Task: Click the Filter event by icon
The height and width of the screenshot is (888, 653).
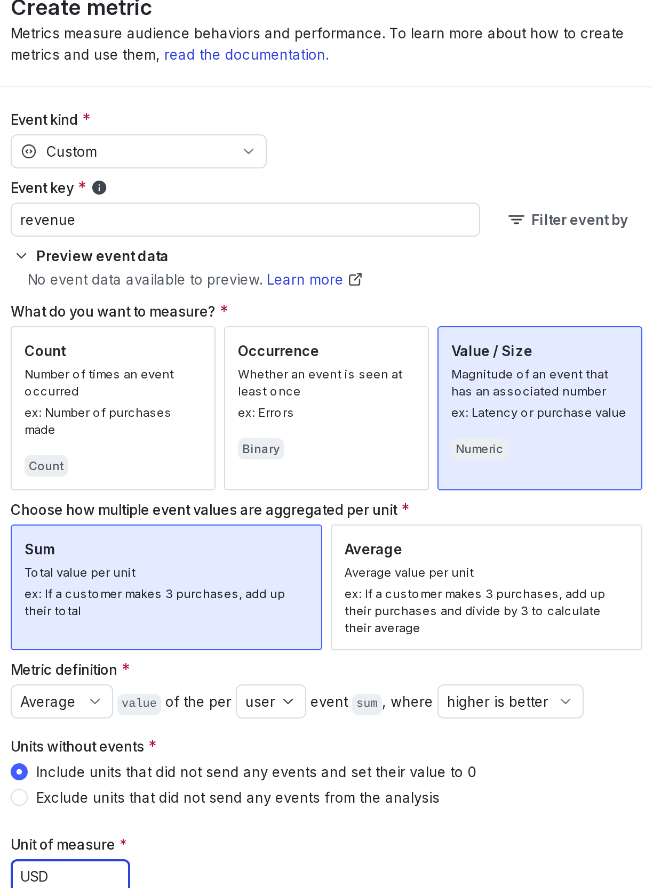Action: pos(515,220)
